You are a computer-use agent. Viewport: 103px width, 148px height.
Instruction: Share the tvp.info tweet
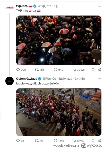coord(99,70)
